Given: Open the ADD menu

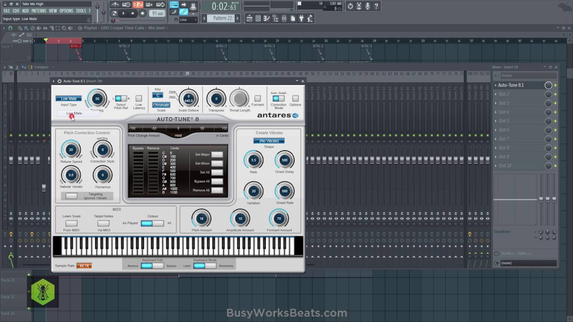Looking at the screenshot, I should [26, 11].
